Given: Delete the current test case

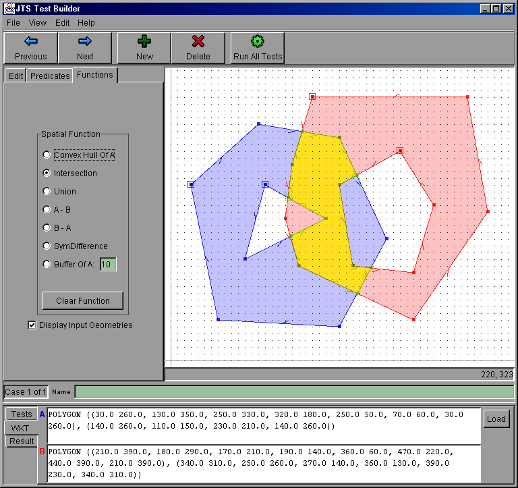Looking at the screenshot, I should 198,48.
